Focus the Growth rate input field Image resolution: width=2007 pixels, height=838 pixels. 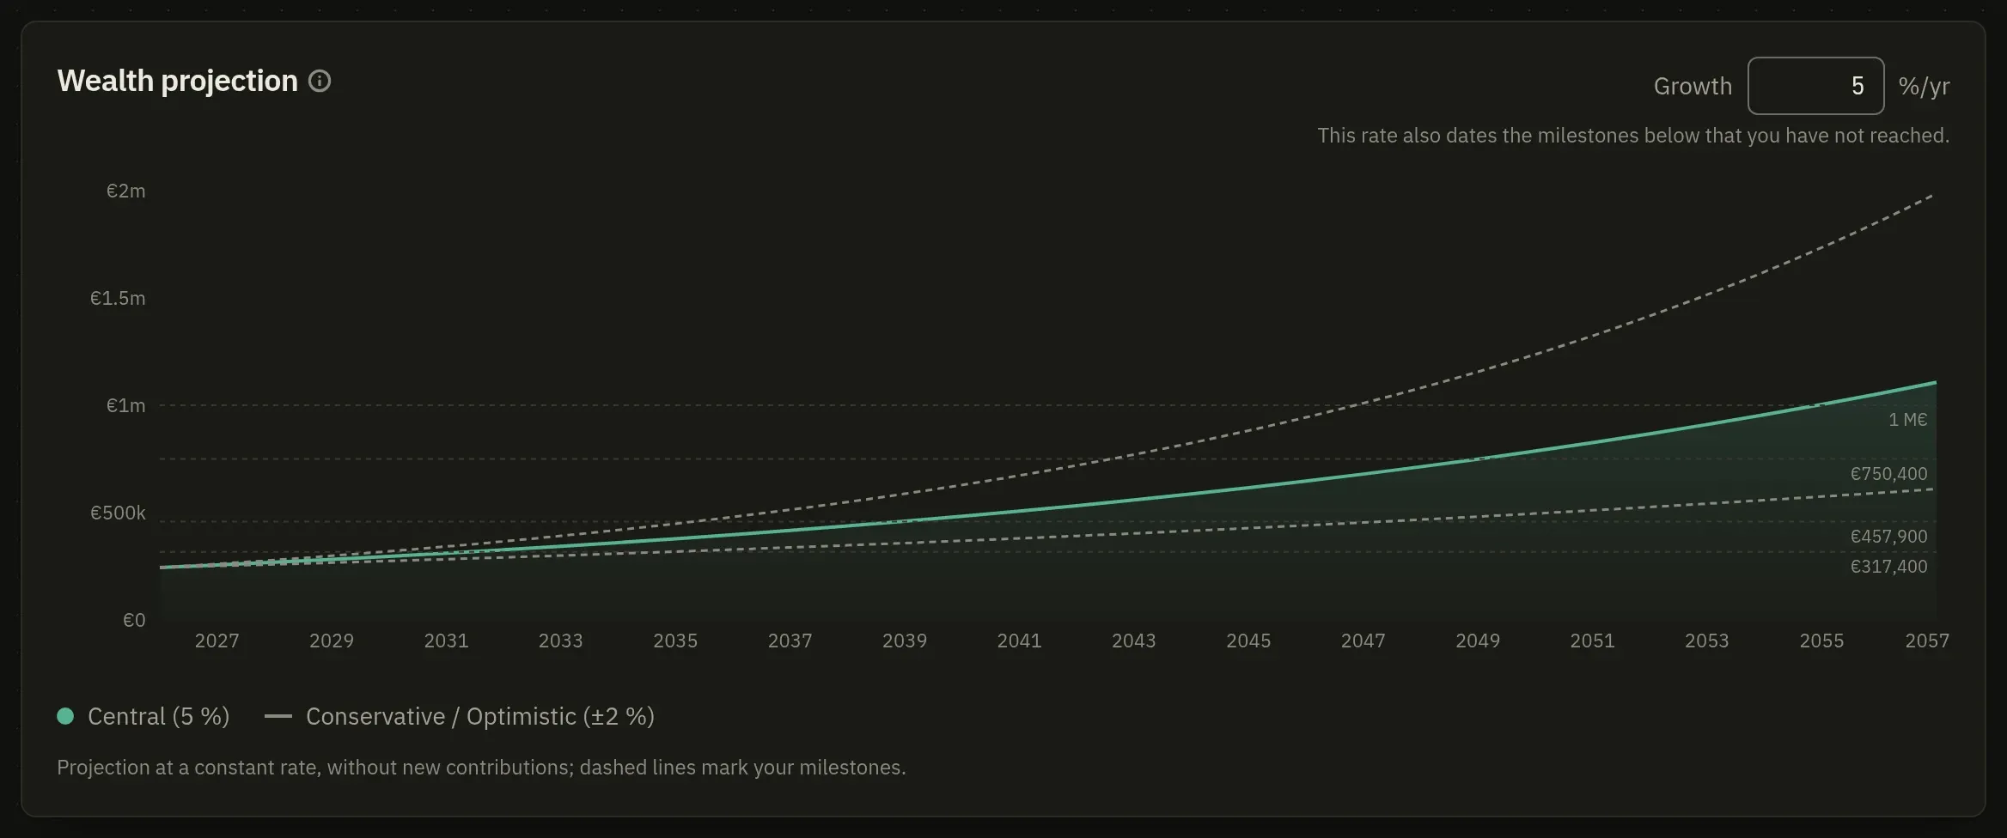(x=1815, y=86)
